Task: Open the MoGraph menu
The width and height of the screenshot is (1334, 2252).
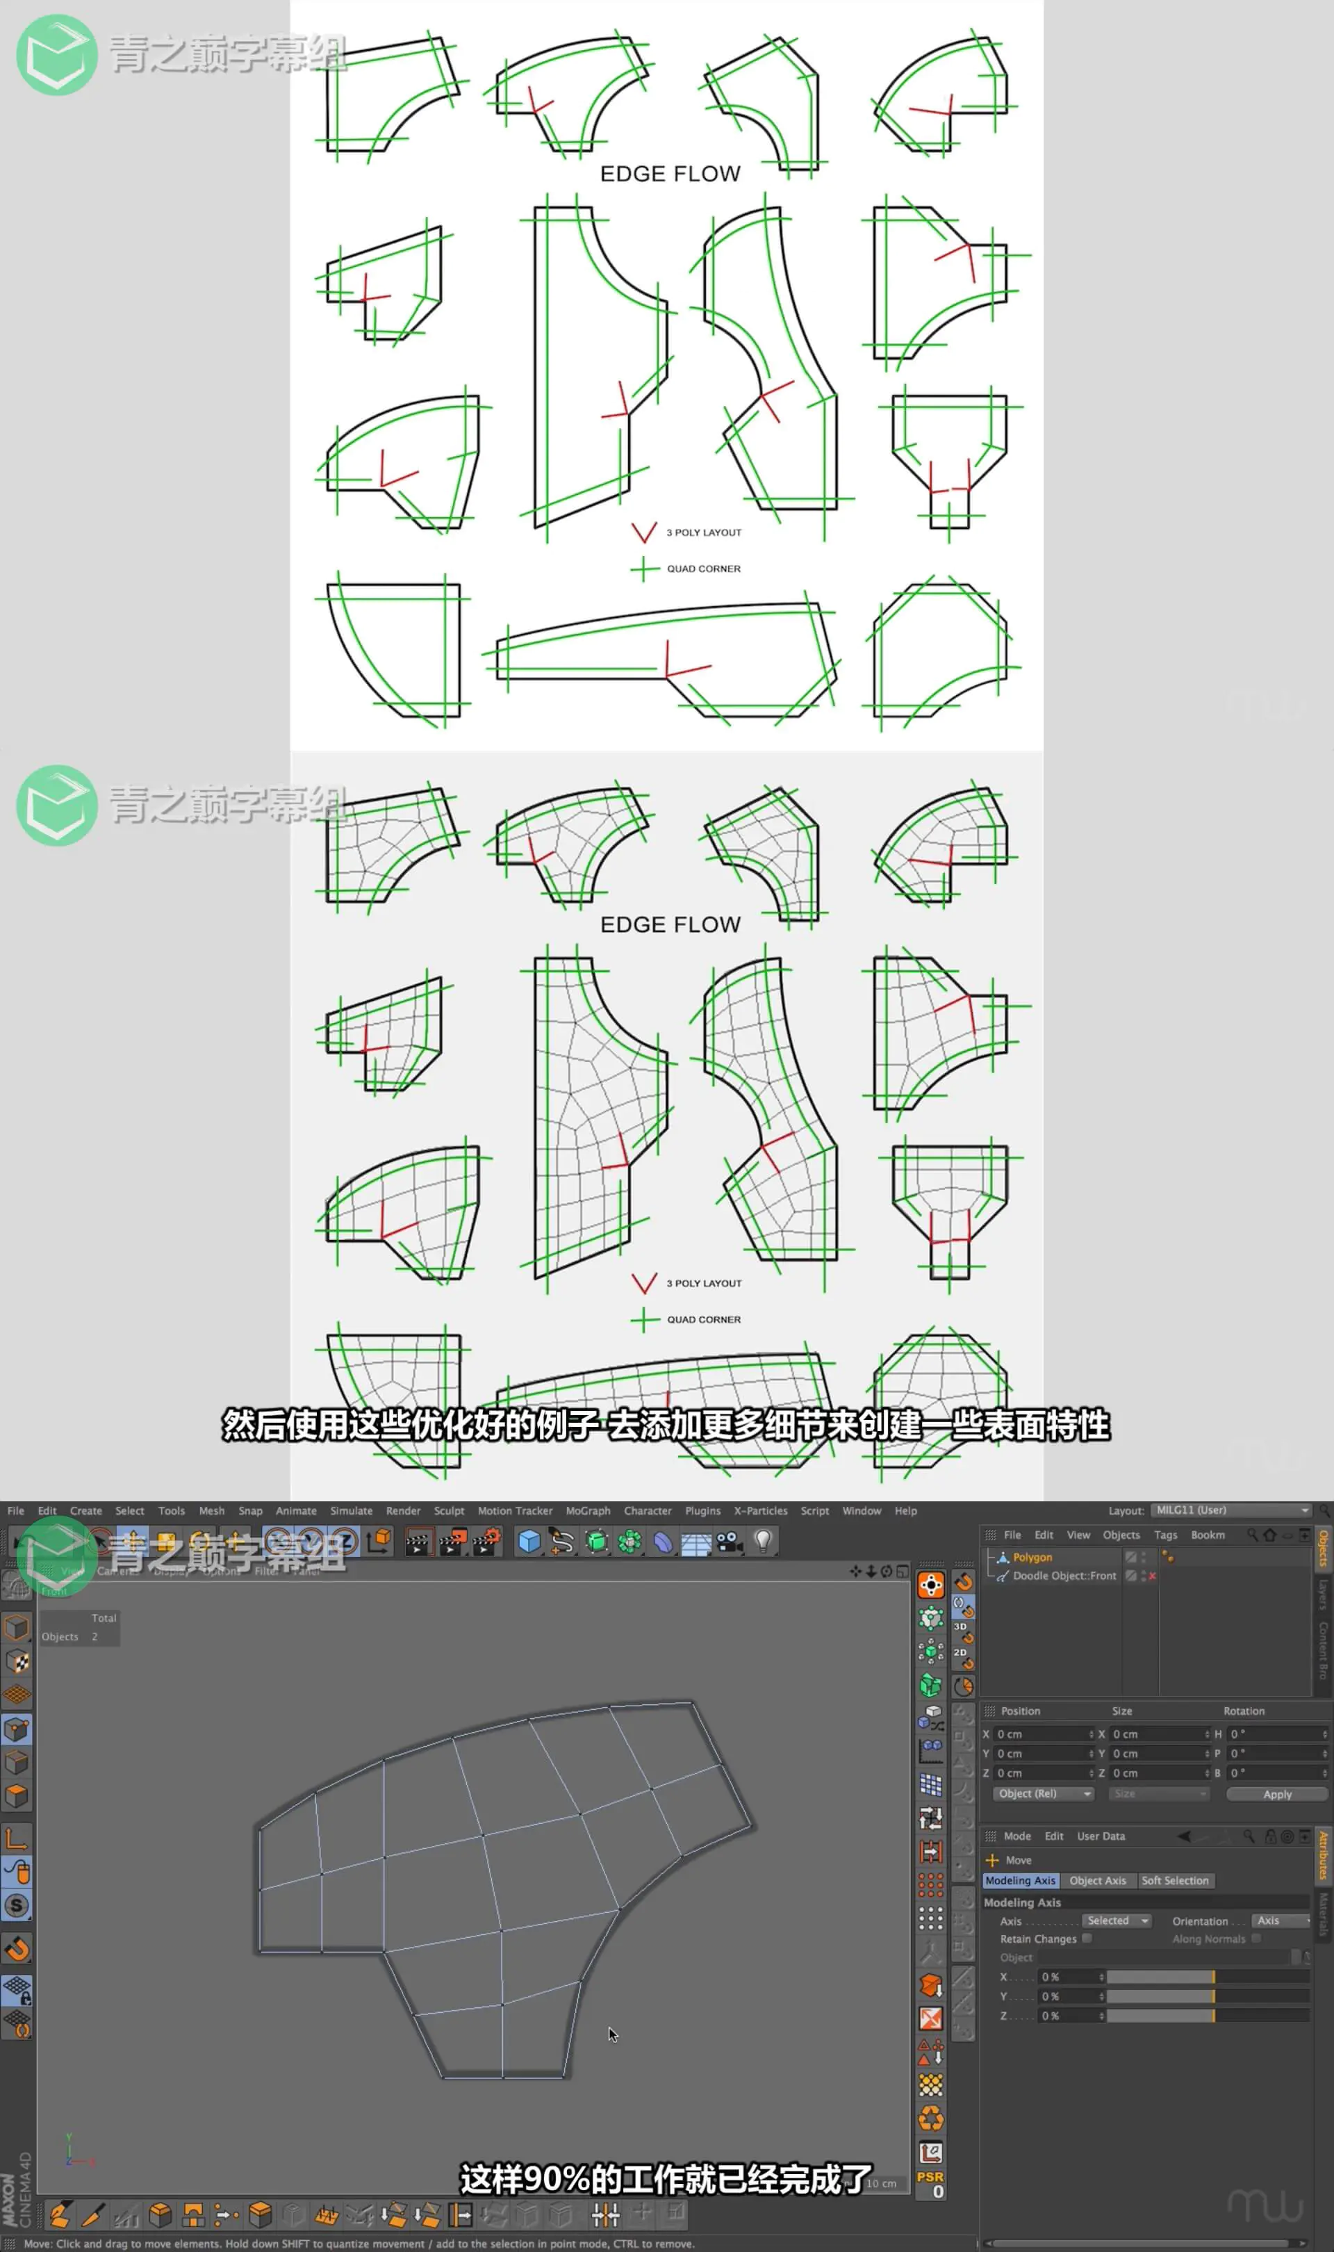Action: click(587, 1511)
